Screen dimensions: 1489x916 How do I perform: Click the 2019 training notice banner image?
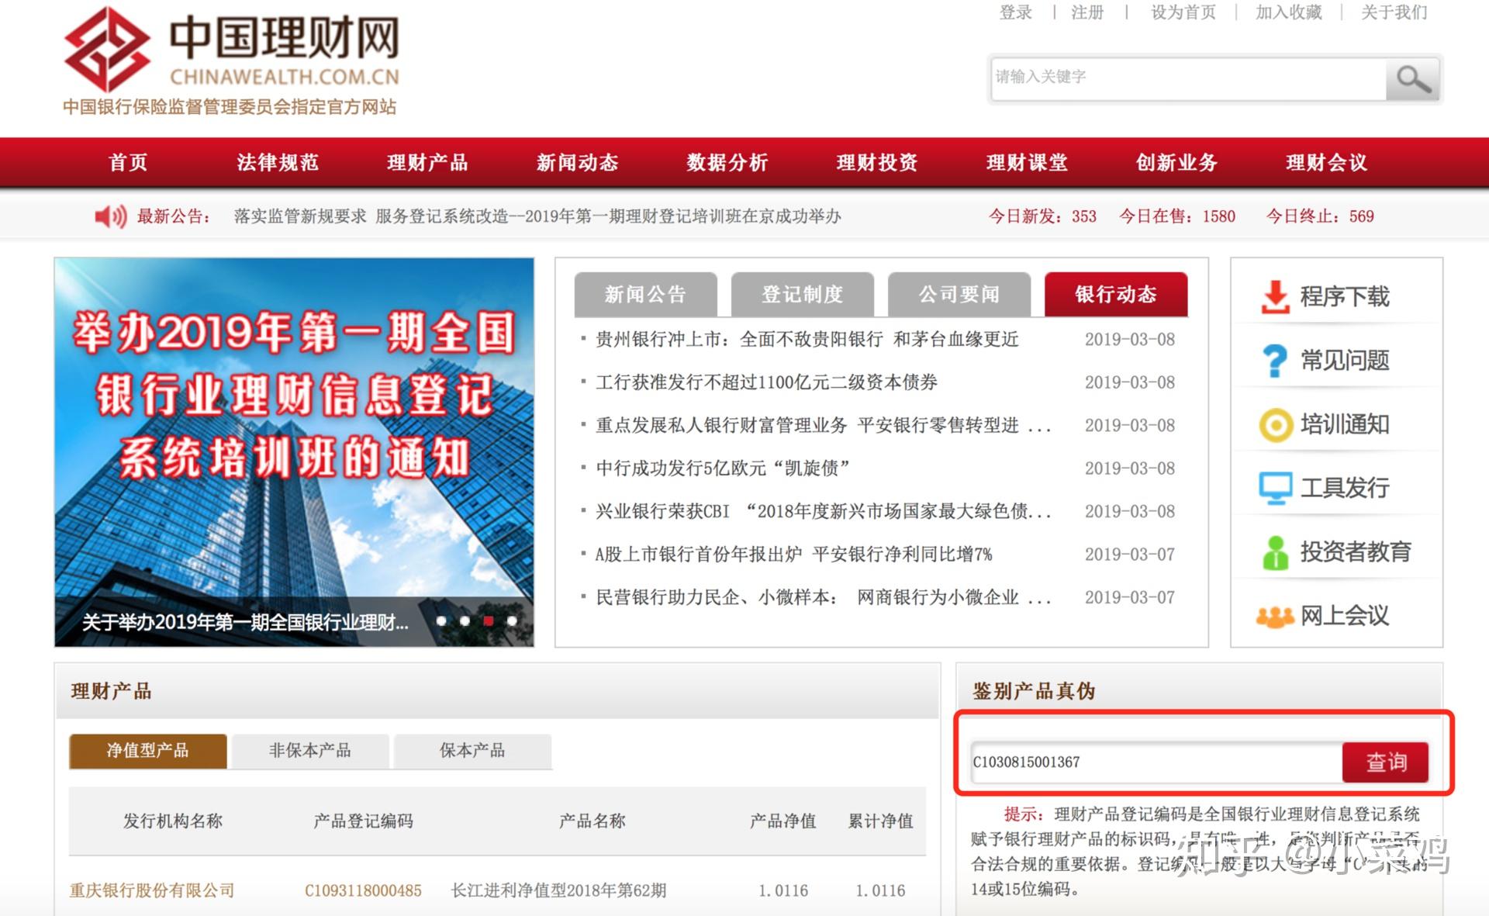(294, 434)
